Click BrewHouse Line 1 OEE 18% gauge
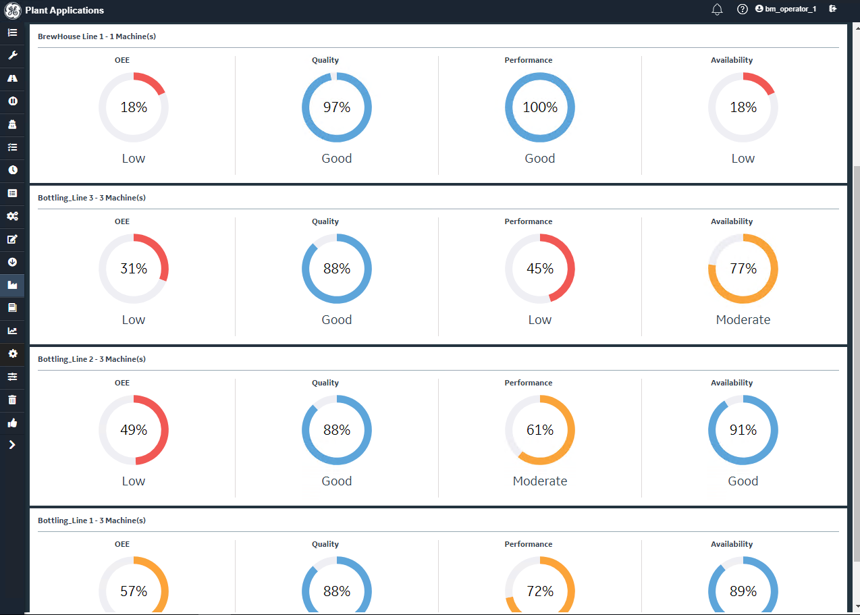The image size is (860, 615). click(134, 107)
